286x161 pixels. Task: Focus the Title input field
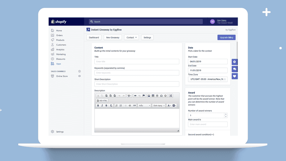(x=137, y=61)
